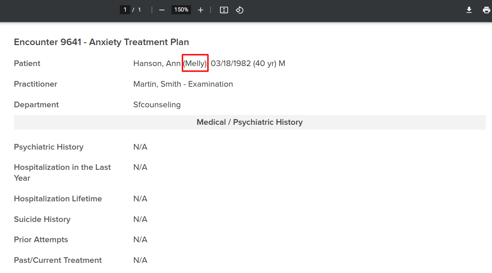Screen dimensions: 492x273
Task: Print the document
Action: click(486, 10)
